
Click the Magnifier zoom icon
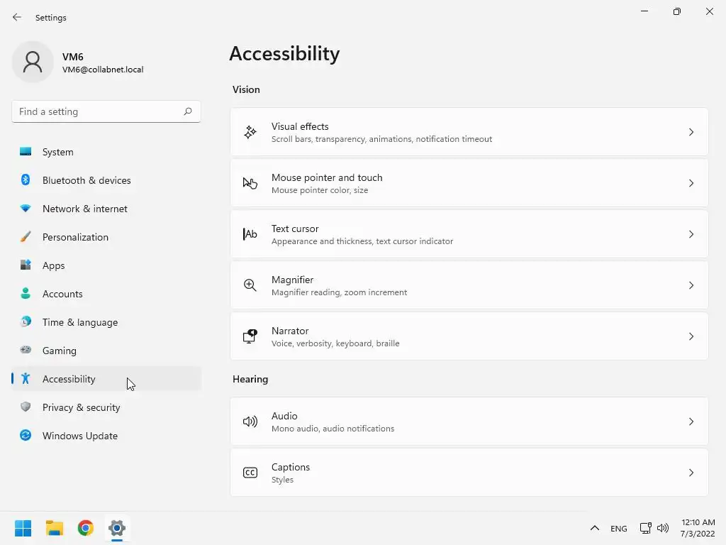[x=250, y=285]
